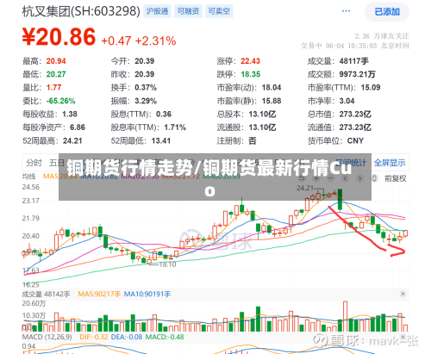Click the stock title 杭叉集团(SH:603298)

click(81, 11)
